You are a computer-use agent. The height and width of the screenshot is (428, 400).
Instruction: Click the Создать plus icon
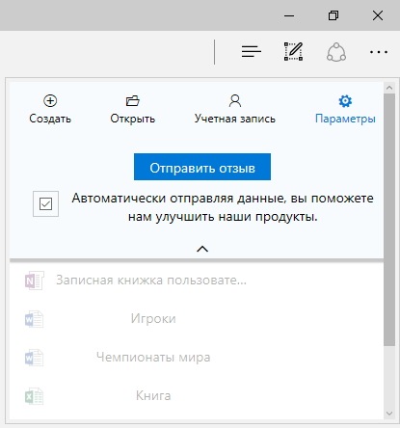click(x=50, y=100)
